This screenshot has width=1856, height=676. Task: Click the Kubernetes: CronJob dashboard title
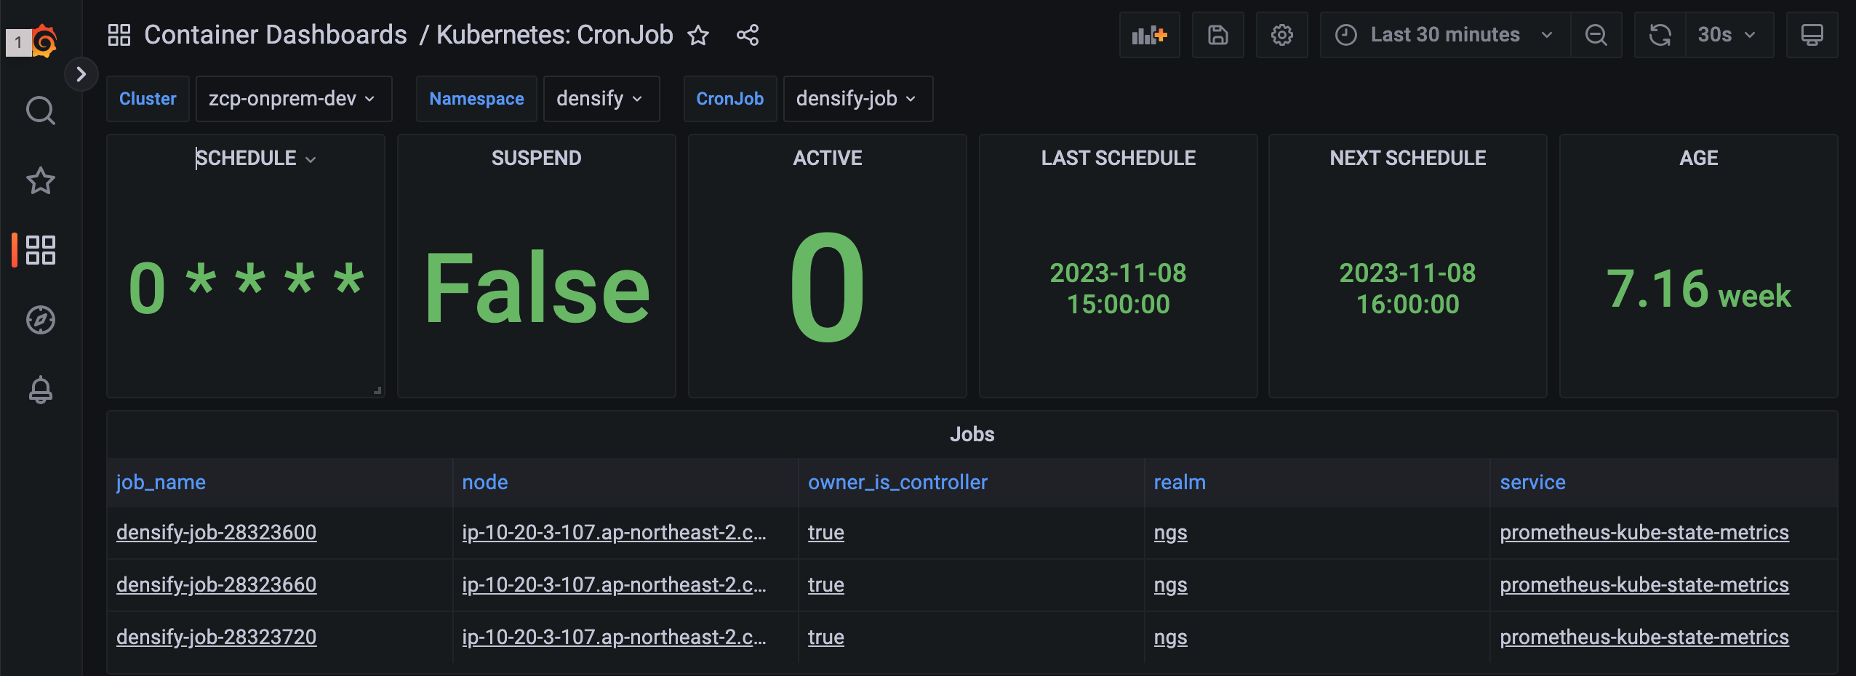555,35
